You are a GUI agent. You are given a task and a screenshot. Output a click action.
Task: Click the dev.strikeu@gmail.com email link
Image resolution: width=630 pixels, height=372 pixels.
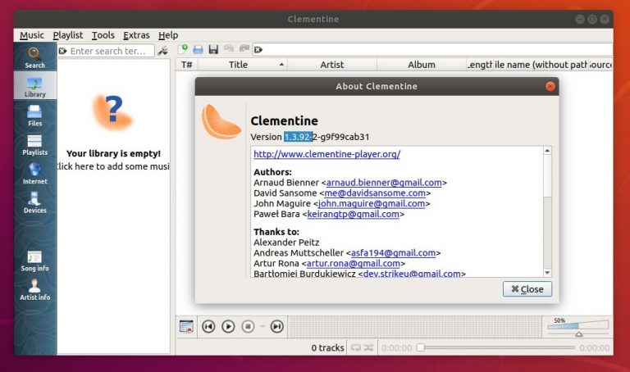[412, 274]
